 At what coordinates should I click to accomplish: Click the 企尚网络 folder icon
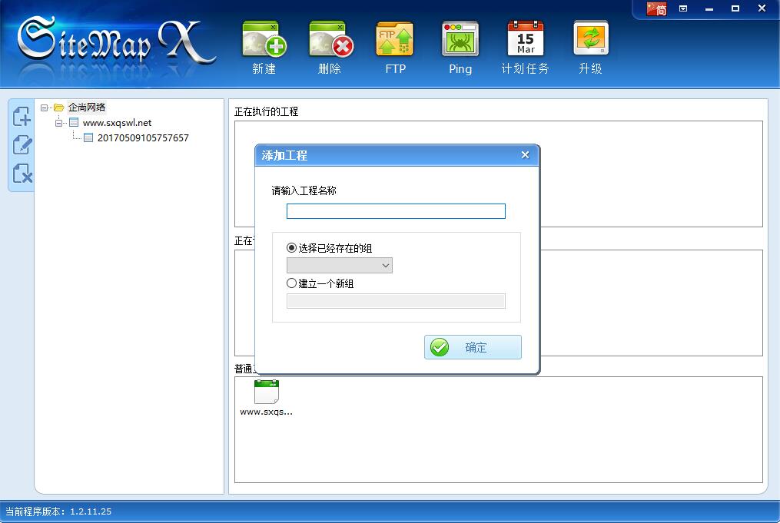[58, 108]
